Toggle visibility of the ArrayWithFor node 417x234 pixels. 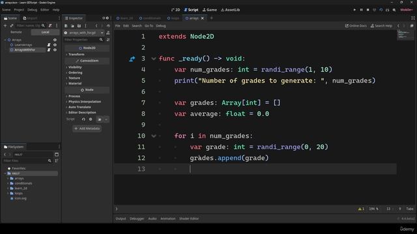55,50
